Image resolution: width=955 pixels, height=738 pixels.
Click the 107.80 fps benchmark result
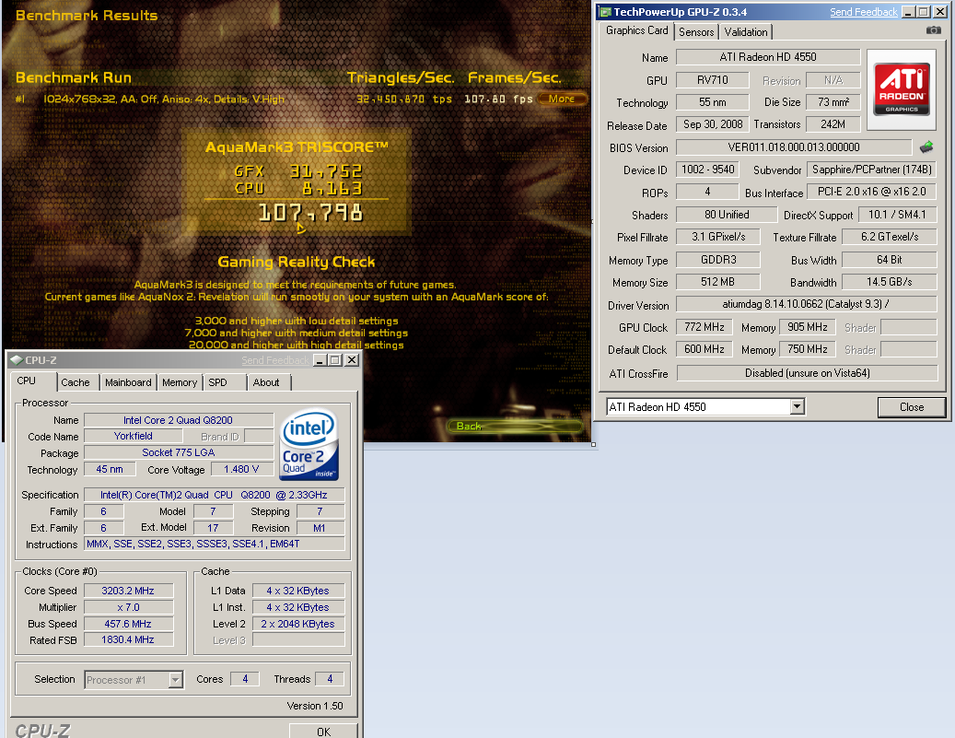tap(498, 99)
